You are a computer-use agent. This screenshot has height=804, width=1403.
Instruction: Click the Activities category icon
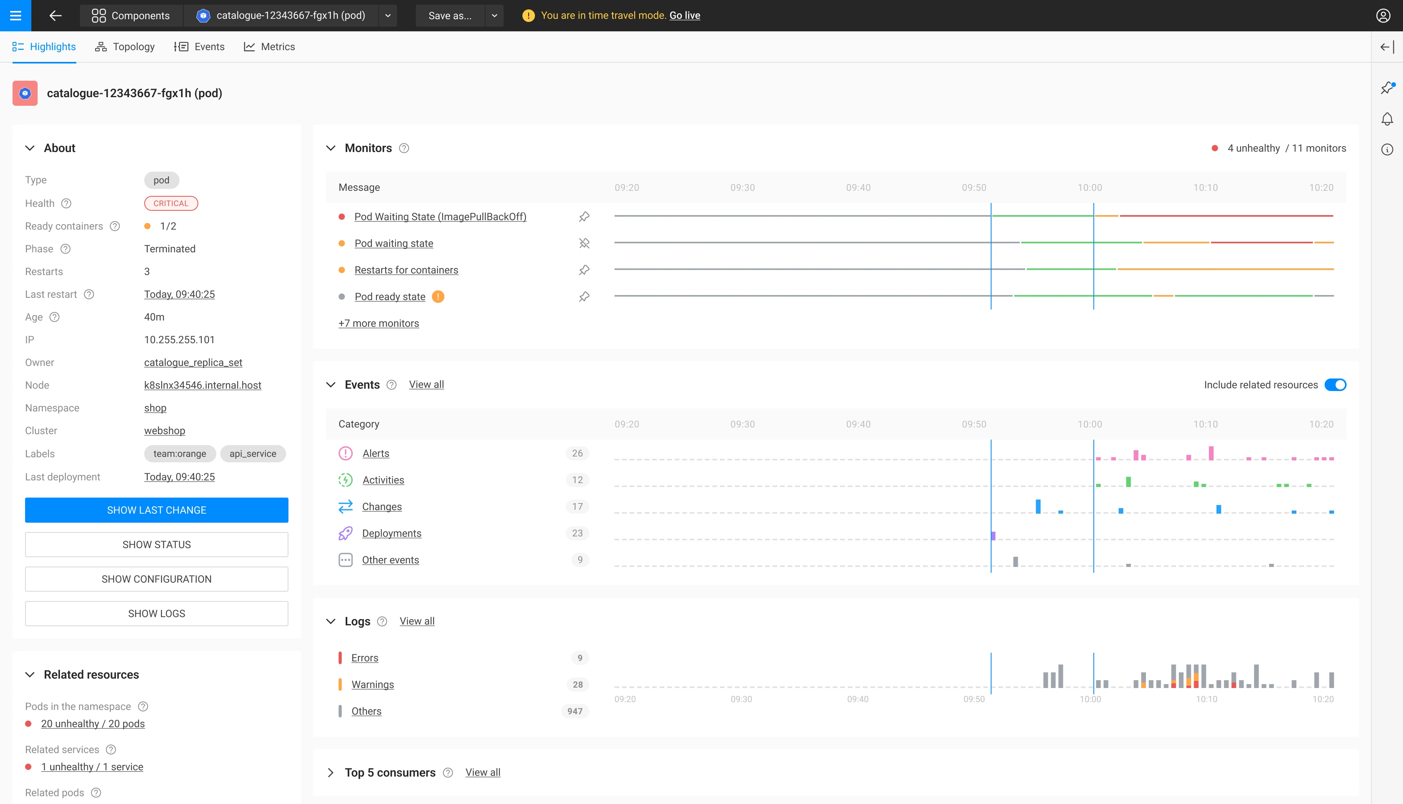346,480
